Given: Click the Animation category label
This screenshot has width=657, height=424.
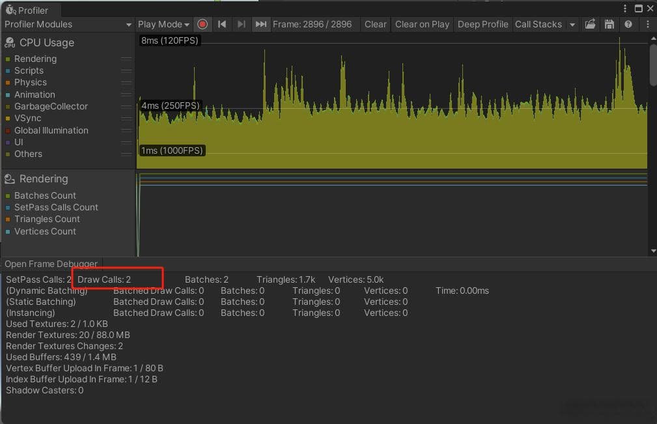Looking at the screenshot, I should tap(35, 94).
